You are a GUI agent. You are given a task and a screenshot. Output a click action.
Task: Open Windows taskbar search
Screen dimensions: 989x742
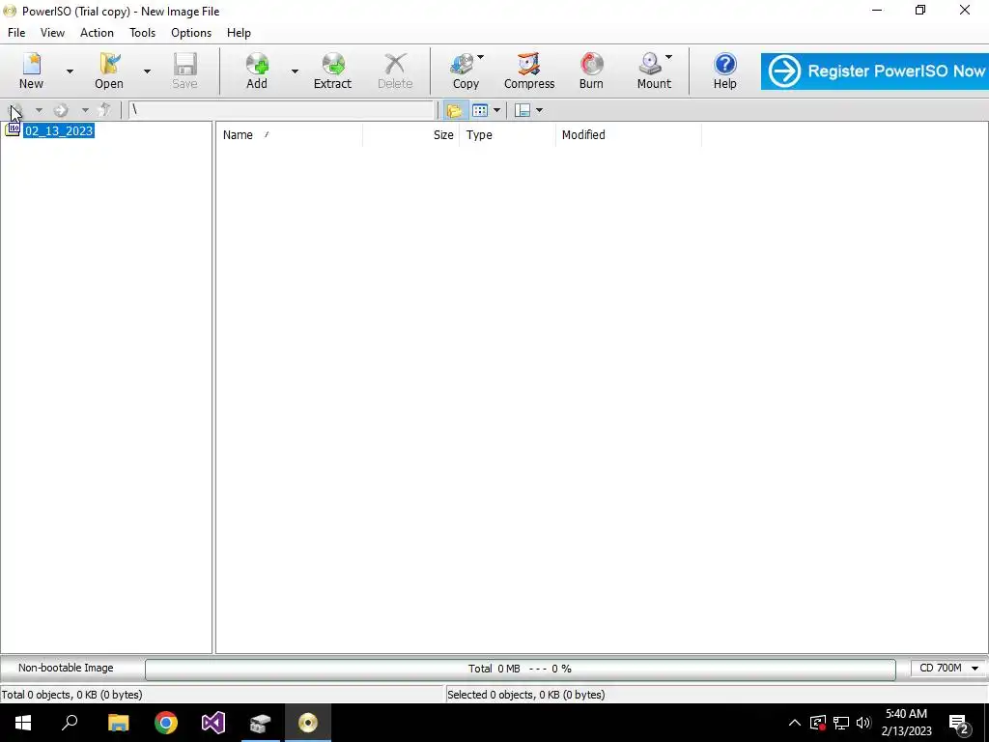pos(70,723)
